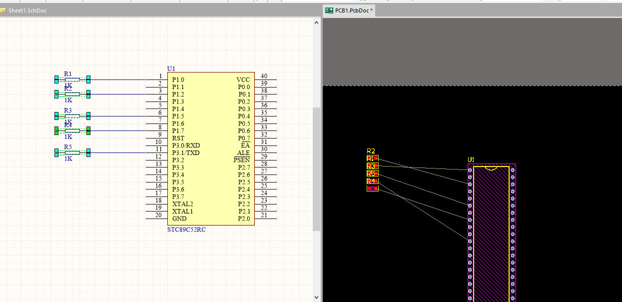The width and height of the screenshot is (622, 302).
Task: Select the bottom-most resistor footprint on PCB
Action: click(373, 188)
